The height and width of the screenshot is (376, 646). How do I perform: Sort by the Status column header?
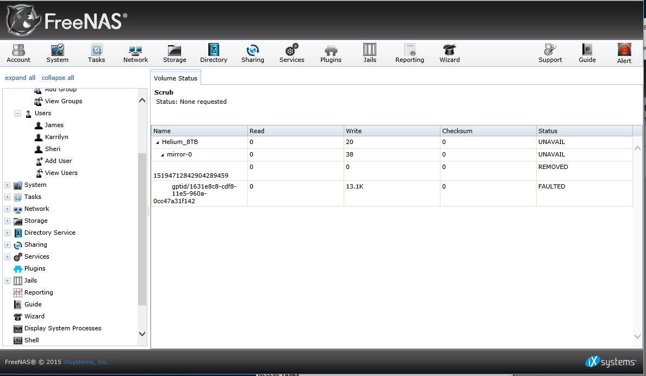pyautogui.click(x=584, y=130)
